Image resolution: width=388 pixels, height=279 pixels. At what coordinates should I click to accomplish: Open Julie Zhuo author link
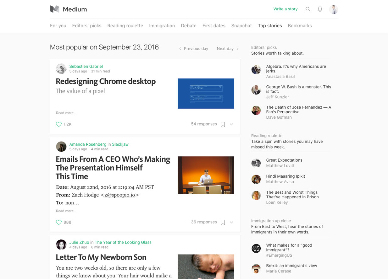79,242
